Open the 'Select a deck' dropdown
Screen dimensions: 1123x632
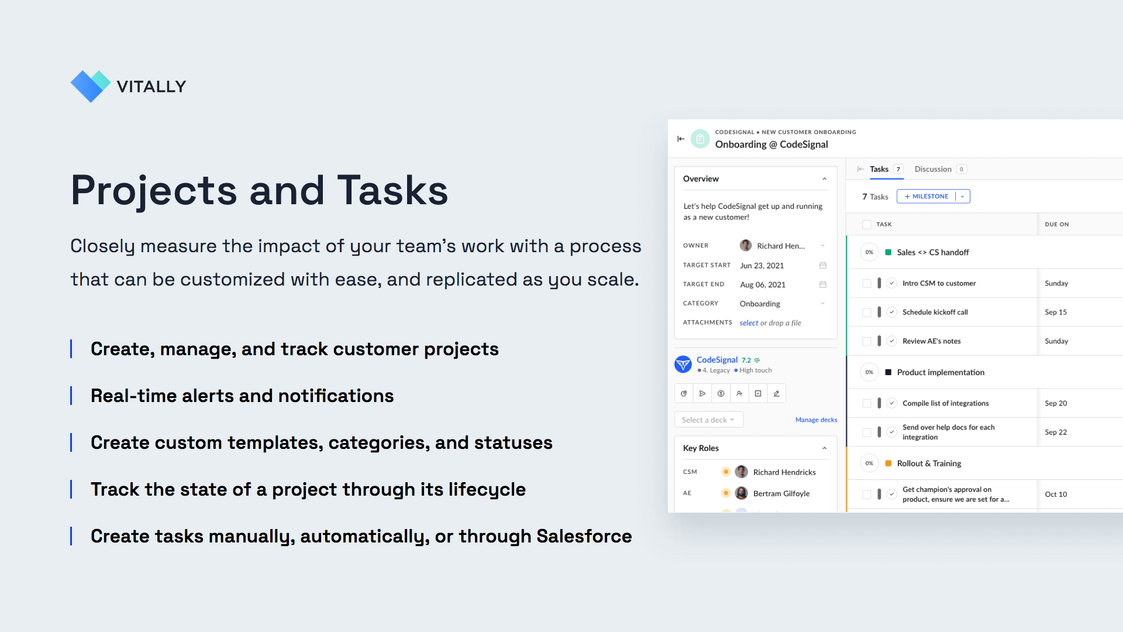[x=708, y=420]
